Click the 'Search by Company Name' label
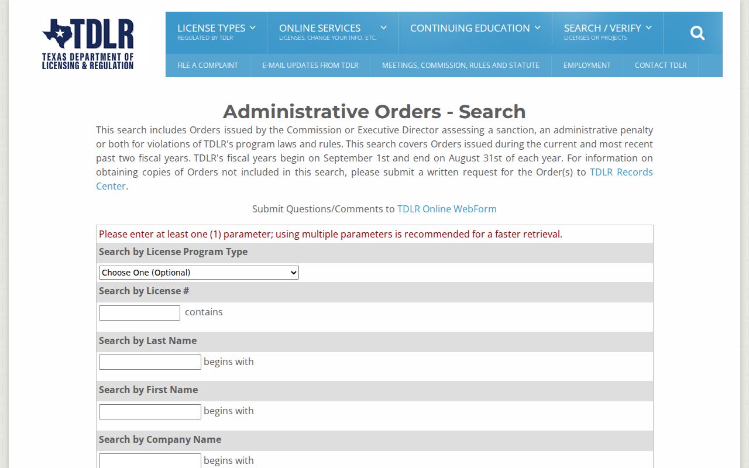Screen dimensions: 749x468 tap(160, 439)
